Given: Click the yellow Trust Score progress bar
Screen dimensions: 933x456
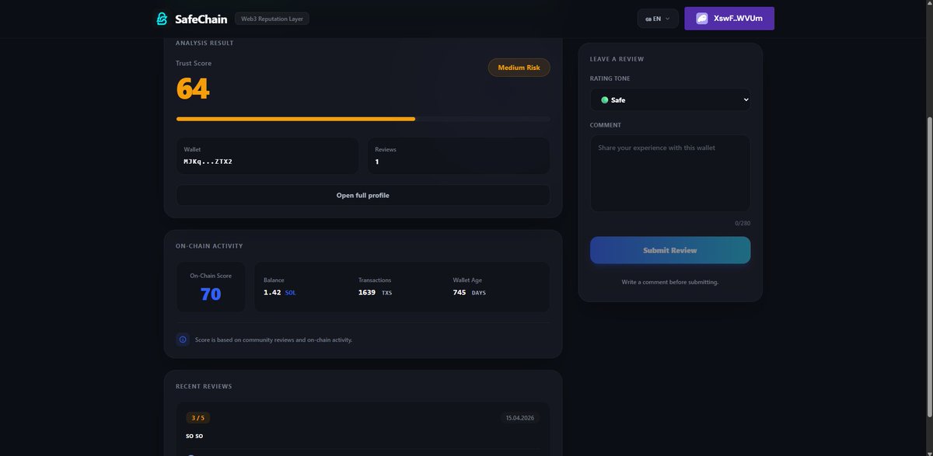Looking at the screenshot, I should point(295,119).
